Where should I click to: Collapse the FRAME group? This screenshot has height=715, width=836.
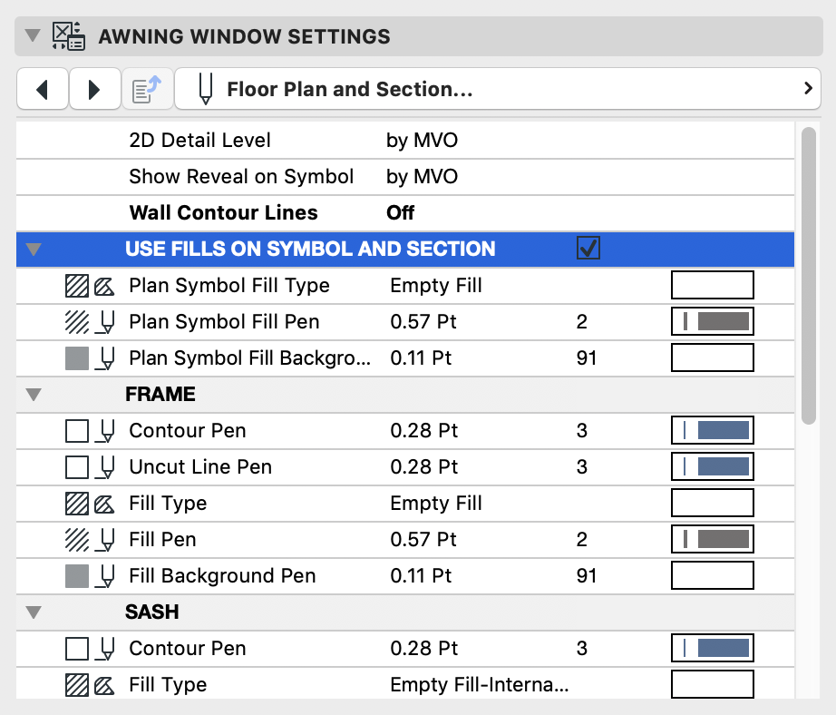(x=34, y=395)
